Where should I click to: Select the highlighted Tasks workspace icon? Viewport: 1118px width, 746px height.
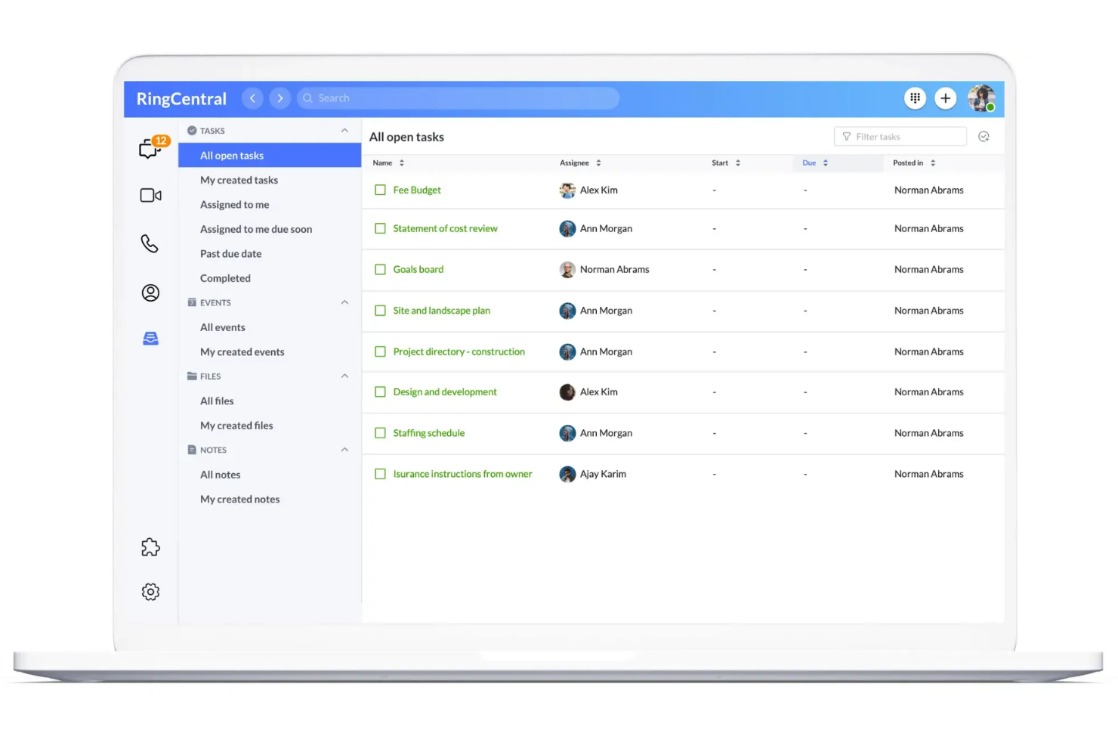(x=150, y=339)
